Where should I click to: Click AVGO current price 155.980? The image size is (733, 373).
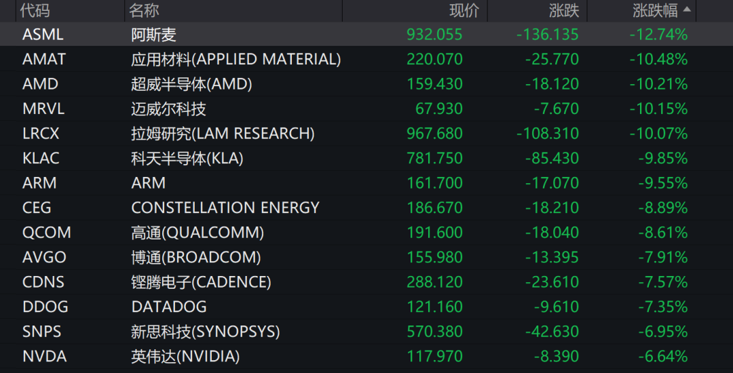(x=434, y=257)
